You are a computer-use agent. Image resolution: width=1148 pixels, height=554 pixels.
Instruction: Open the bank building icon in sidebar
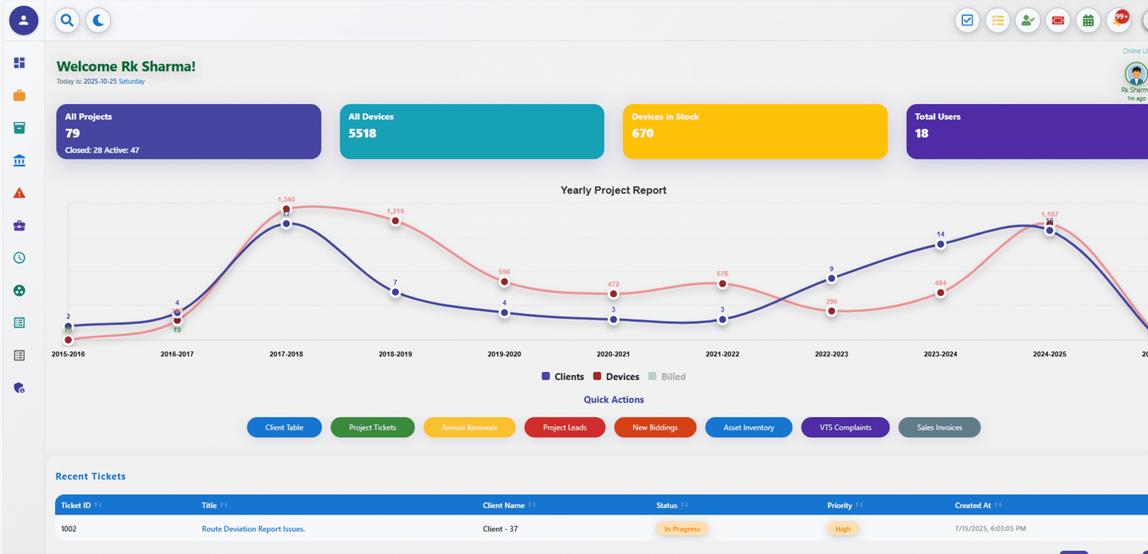(19, 161)
